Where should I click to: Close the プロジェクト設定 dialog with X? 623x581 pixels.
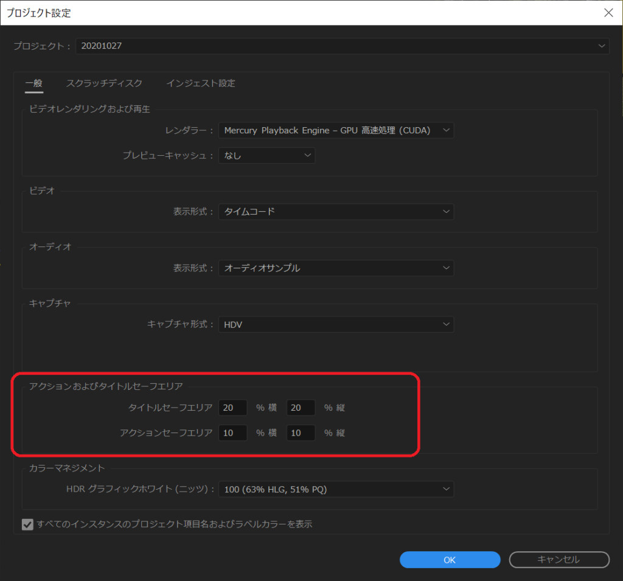coord(608,13)
